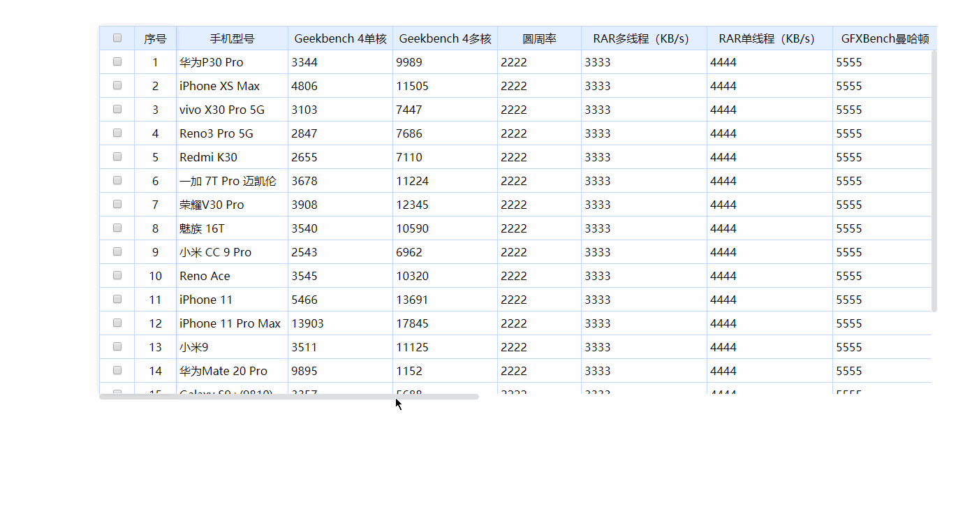The width and height of the screenshot is (972, 528).
Task: Click the Redmi K30 score 2655
Action: [x=340, y=157]
